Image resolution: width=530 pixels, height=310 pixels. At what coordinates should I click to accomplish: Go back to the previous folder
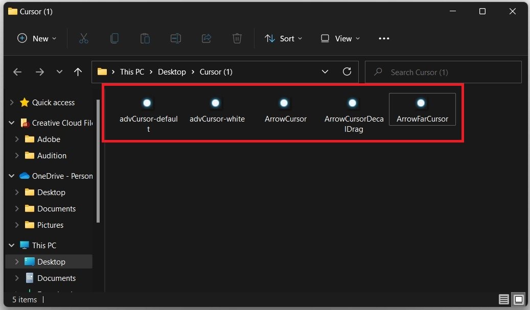click(x=17, y=71)
